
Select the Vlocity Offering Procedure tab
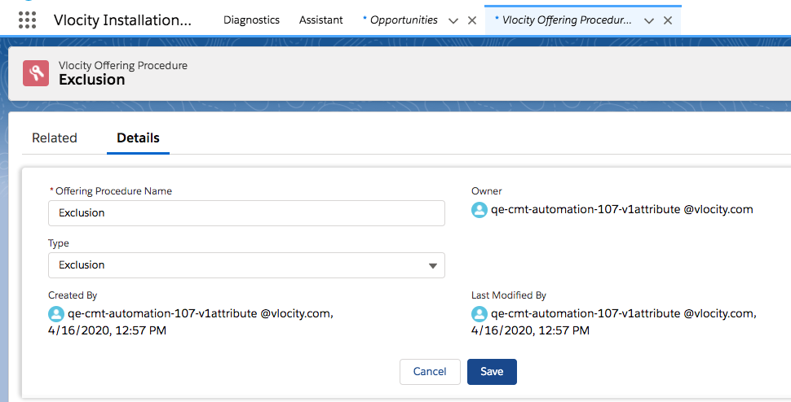tap(567, 20)
